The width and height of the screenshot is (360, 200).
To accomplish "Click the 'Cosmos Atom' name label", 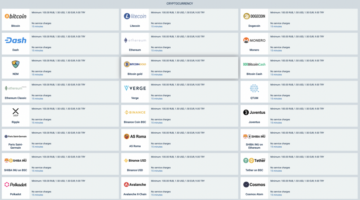I will click(x=254, y=194).
